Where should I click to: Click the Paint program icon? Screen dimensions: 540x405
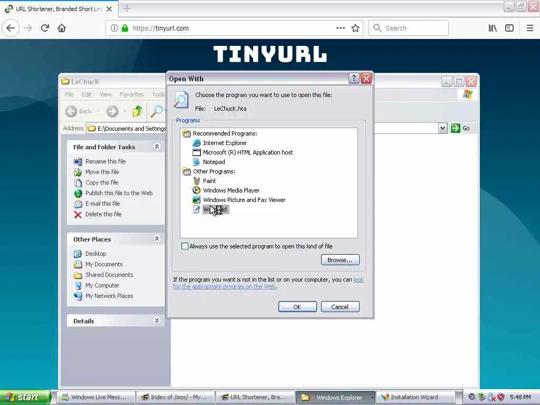(x=197, y=181)
